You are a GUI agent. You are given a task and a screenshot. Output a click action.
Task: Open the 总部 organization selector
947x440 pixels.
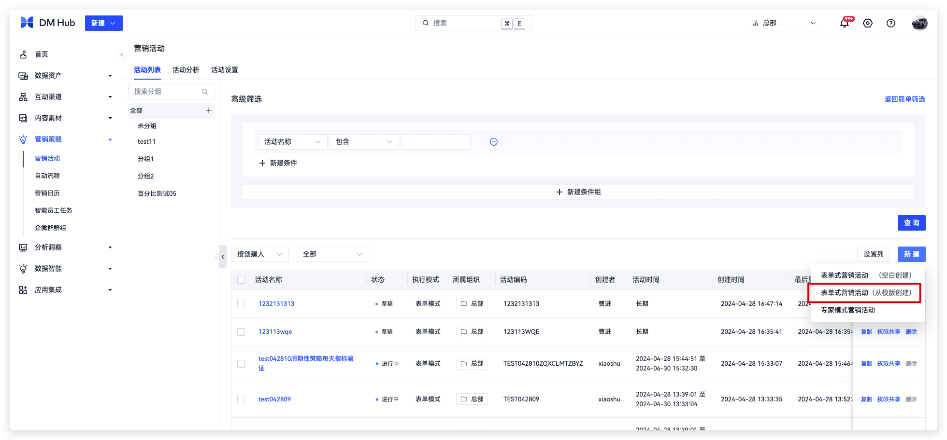pyautogui.click(x=784, y=23)
